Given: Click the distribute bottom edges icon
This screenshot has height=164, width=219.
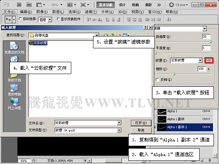Looking at the screenshot, I should pos(140,19).
